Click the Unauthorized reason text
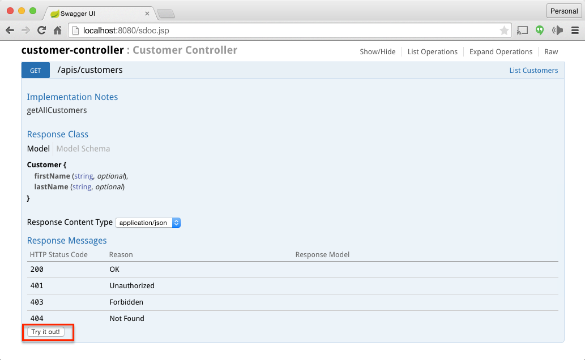This screenshot has width=585, height=360. tap(132, 285)
